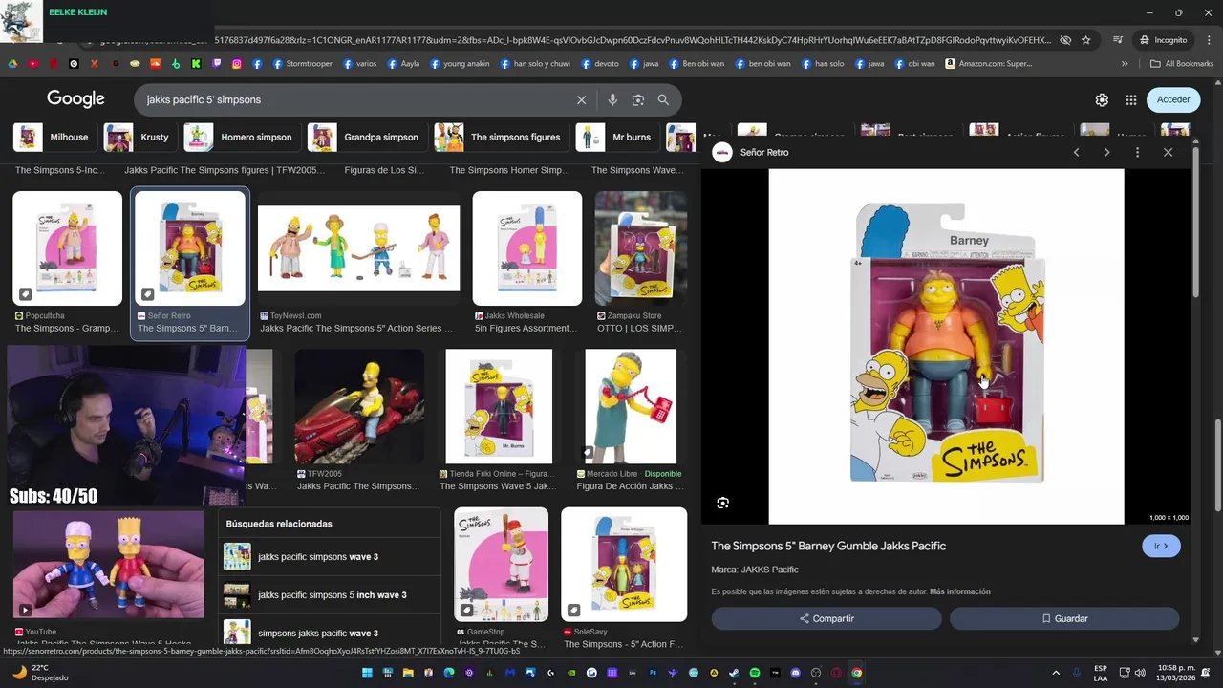1223x688 pixels.
Task: Click the Compartir share button
Action: click(826, 618)
